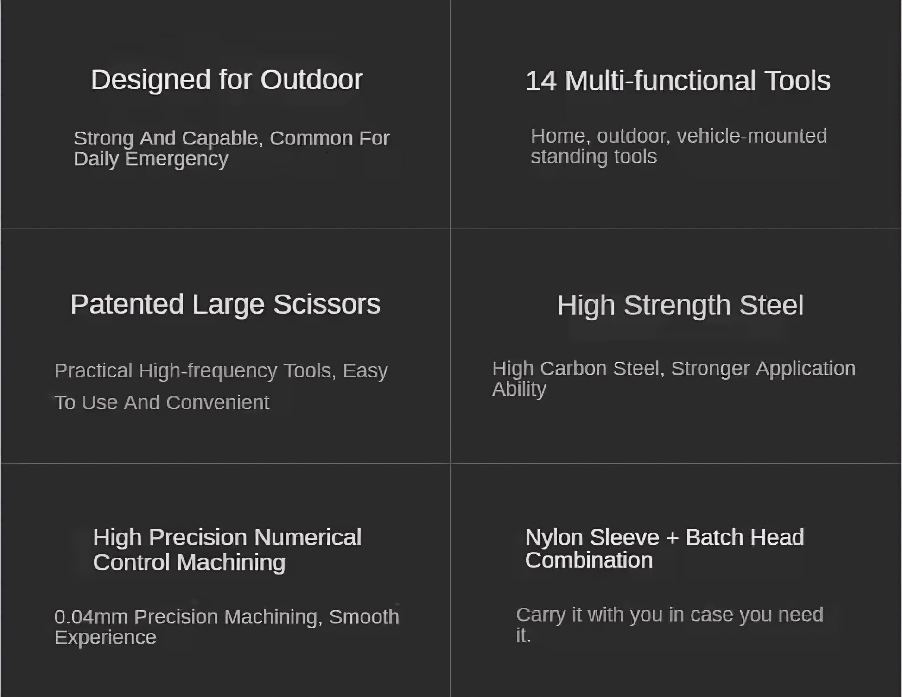Click "Strong And Capable, Common For" text

(231, 138)
